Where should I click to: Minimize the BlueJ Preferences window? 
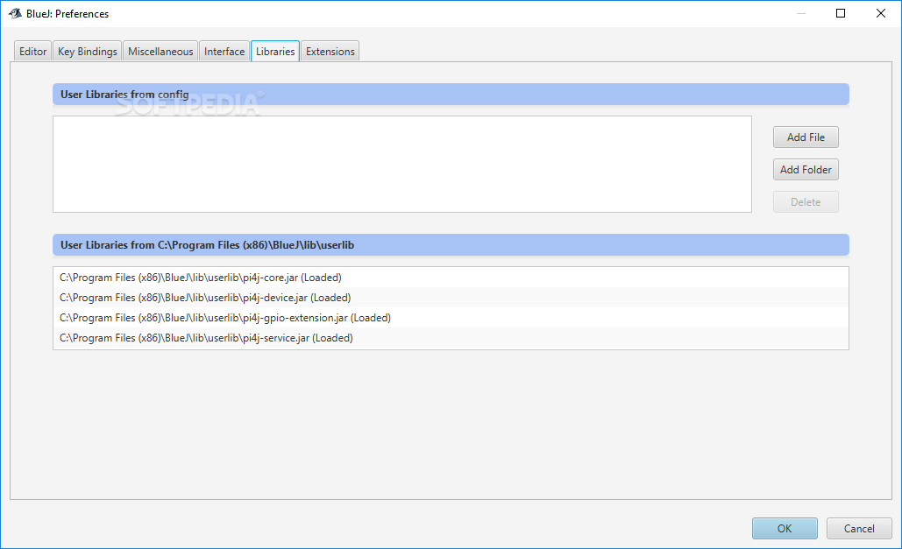pyautogui.click(x=801, y=13)
